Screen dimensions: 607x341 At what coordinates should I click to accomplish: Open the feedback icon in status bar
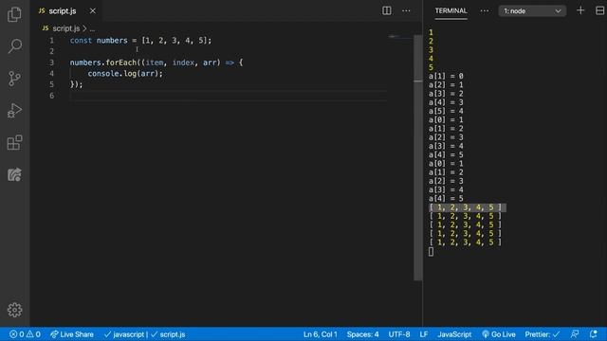tap(575, 334)
